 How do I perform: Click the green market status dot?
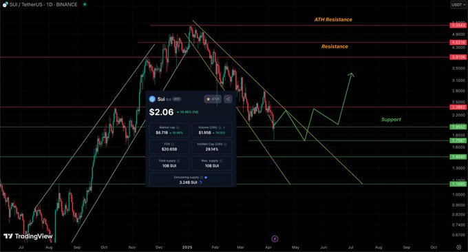point(85,5)
